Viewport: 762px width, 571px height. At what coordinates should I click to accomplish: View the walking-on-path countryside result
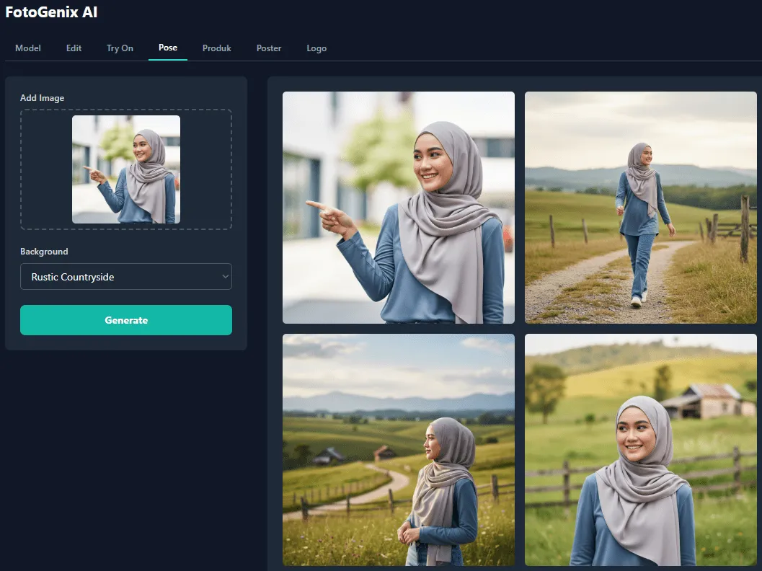click(640, 207)
